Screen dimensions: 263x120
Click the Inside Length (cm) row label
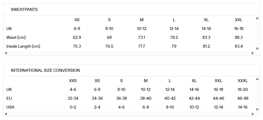click(x=23, y=46)
